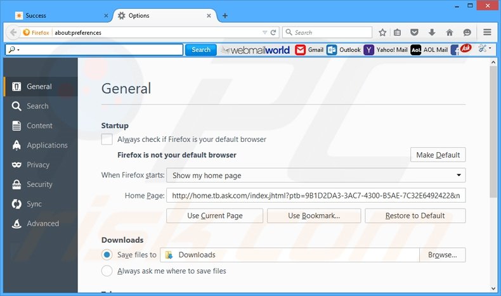Image resolution: width=501 pixels, height=296 pixels.
Task: Open the Sync preferences section
Action: click(x=41, y=203)
